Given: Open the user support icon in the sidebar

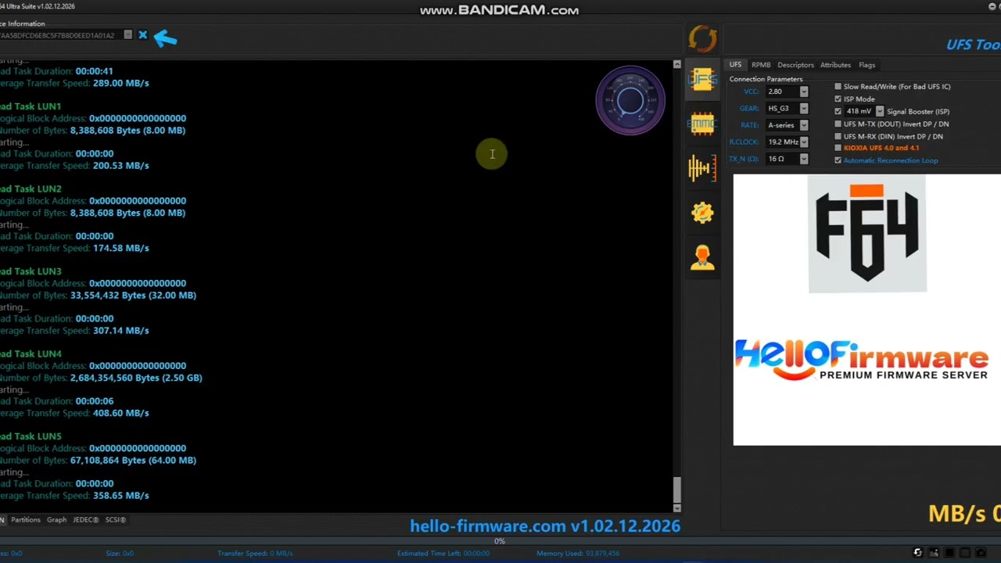Looking at the screenshot, I should [x=702, y=257].
